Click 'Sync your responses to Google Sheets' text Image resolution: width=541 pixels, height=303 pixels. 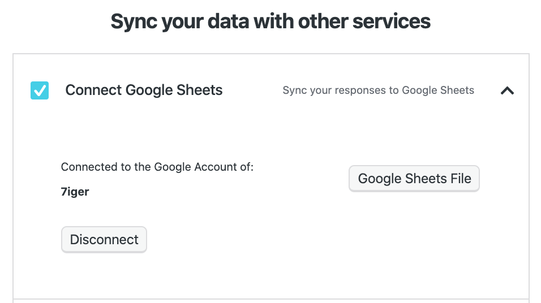pyautogui.click(x=378, y=90)
